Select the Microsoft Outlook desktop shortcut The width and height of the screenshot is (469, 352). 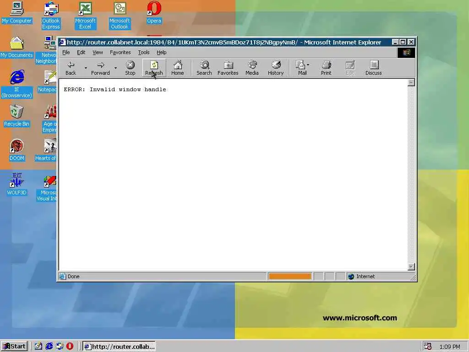pyautogui.click(x=120, y=16)
